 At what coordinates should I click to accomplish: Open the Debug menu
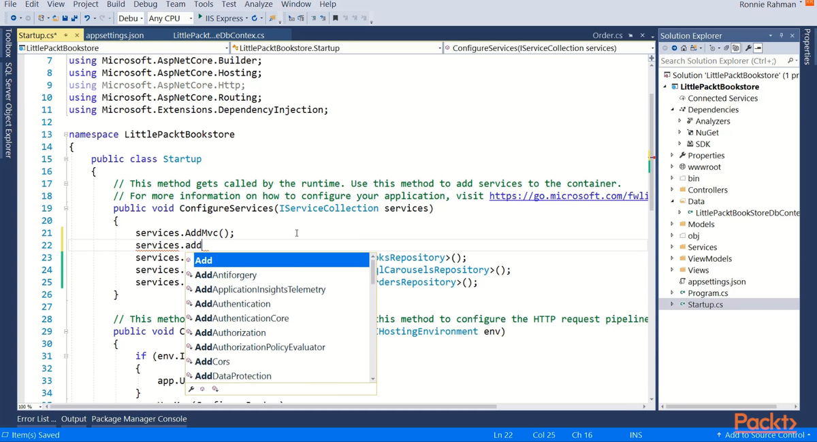point(145,4)
